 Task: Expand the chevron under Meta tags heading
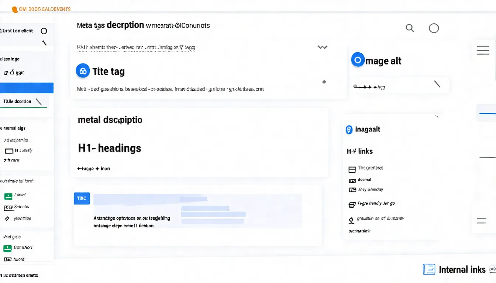click(322, 47)
